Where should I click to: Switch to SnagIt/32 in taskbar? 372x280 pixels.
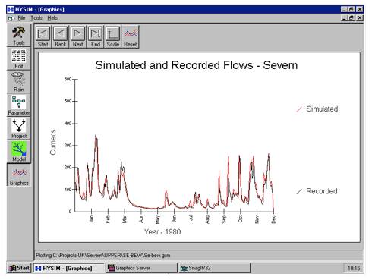click(x=215, y=268)
